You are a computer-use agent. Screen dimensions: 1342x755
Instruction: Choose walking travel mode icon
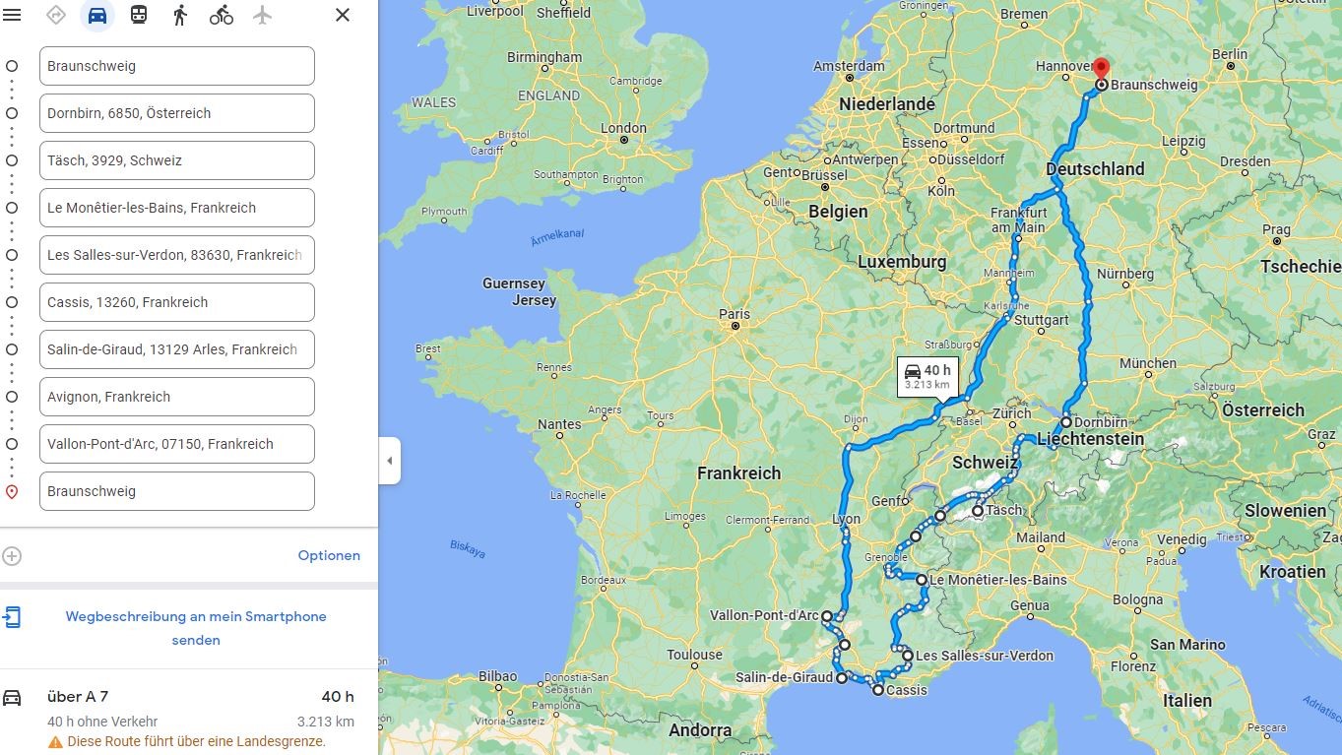(180, 15)
